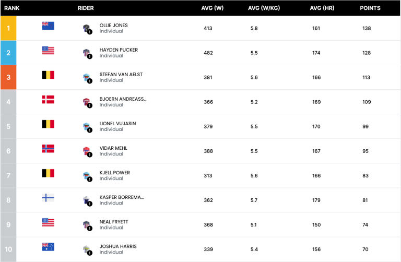The height and width of the screenshot is (262, 401).
Task: Click the gold rank 1 badge
Action: [8, 28]
